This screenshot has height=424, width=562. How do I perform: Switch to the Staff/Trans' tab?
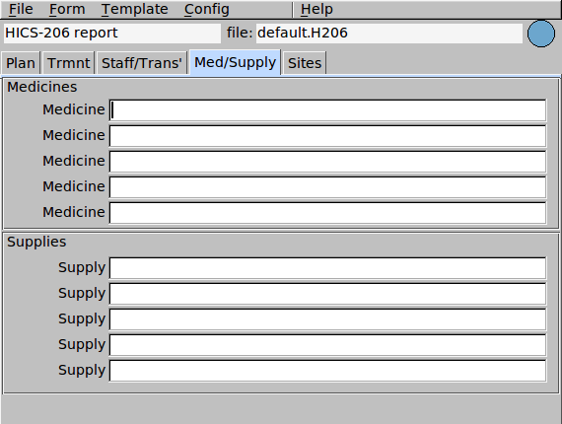coord(142,63)
